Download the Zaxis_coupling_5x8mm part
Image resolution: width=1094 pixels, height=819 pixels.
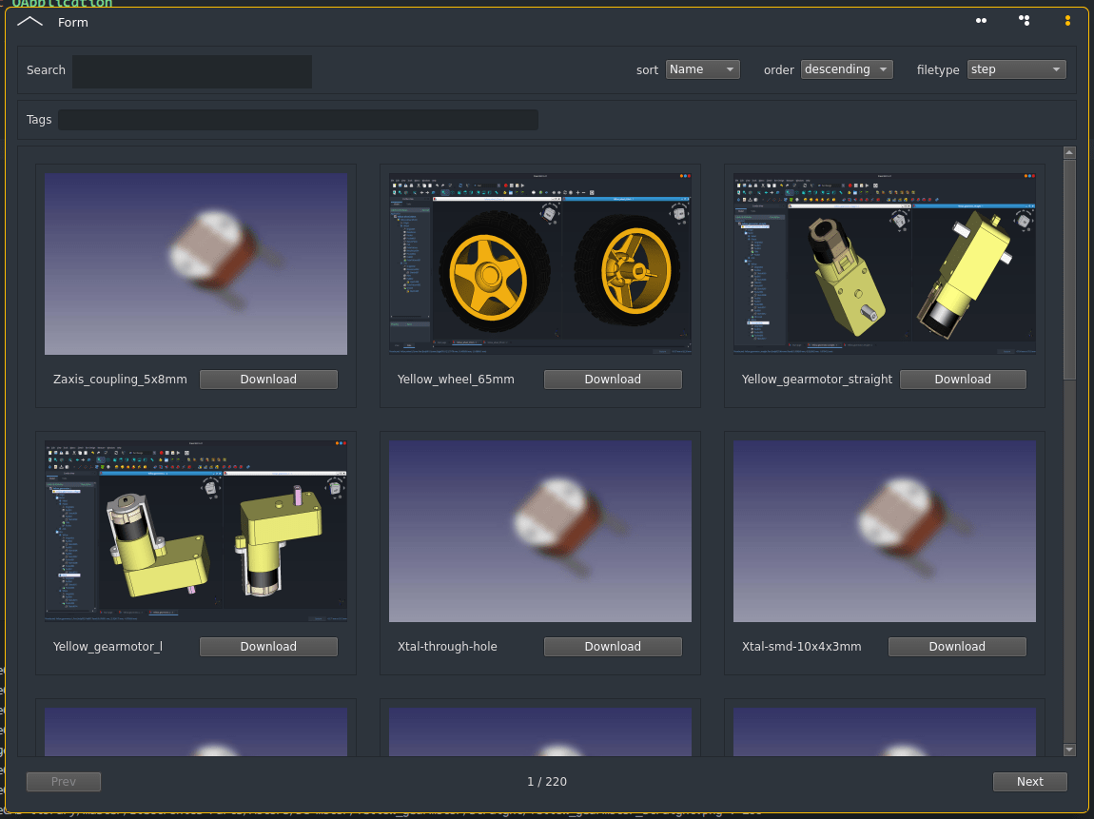(268, 380)
